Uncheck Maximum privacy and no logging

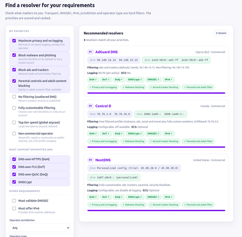[14, 40]
